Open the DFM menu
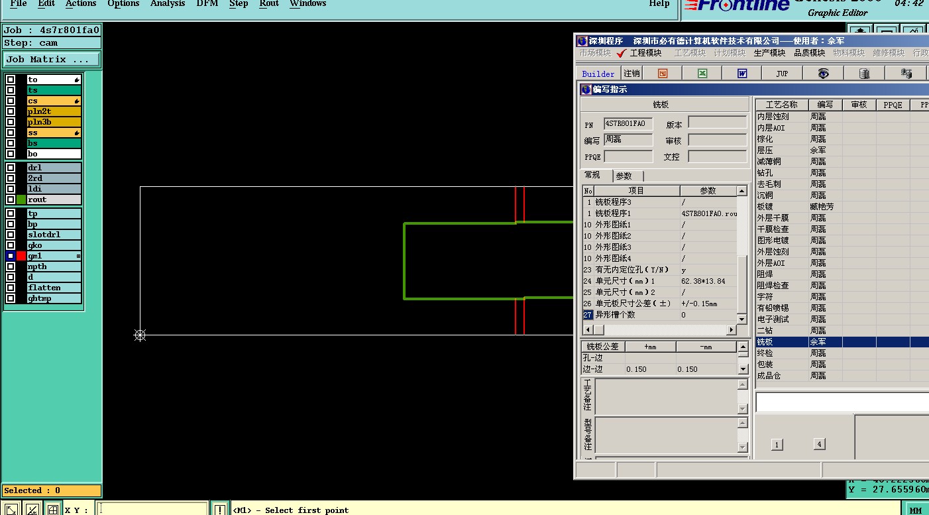Image resolution: width=929 pixels, height=515 pixels. pos(207,3)
